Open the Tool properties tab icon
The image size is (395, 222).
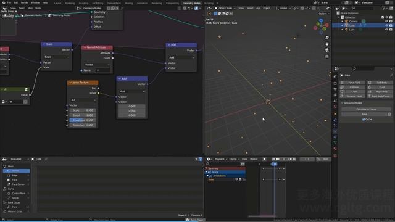pyautogui.click(x=335, y=76)
